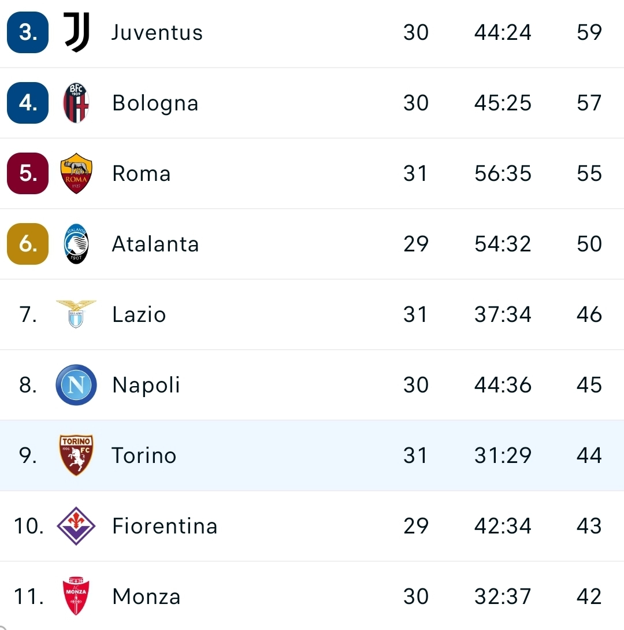Open the Monza team name
Viewport: 624px width, 630px height.
click(x=146, y=596)
